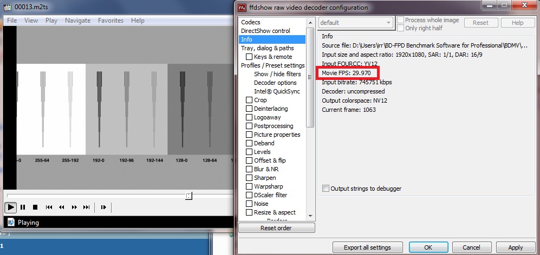The width and height of the screenshot is (540, 255).
Task: Enable the Deinterlacing filter checkbox
Action: (x=249, y=109)
